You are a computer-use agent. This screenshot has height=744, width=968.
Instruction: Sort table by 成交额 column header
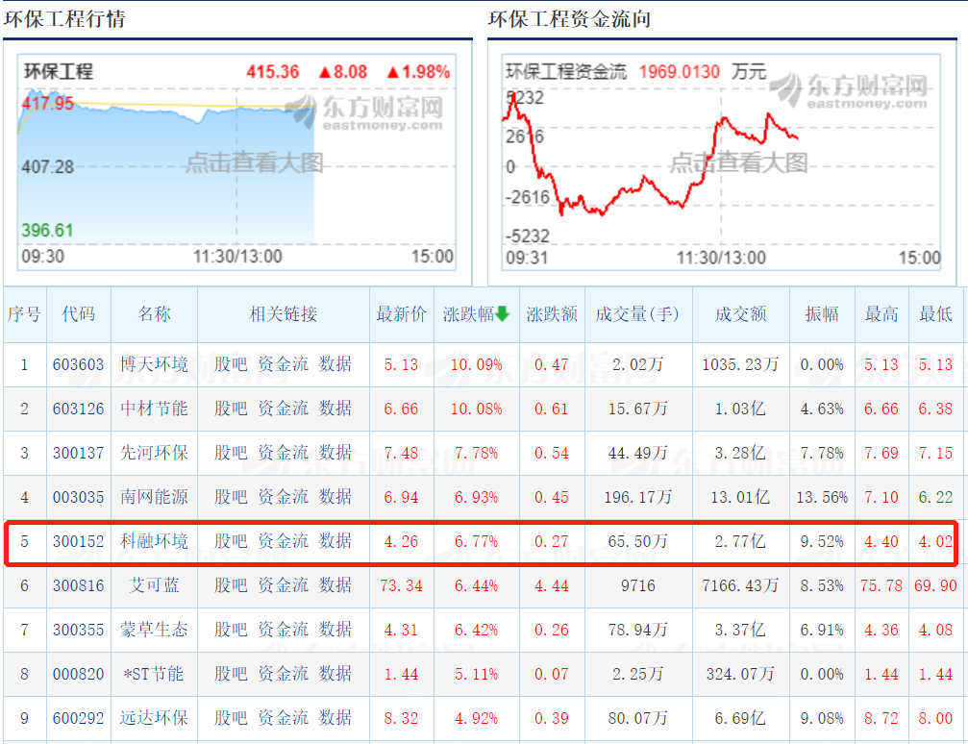click(x=740, y=314)
